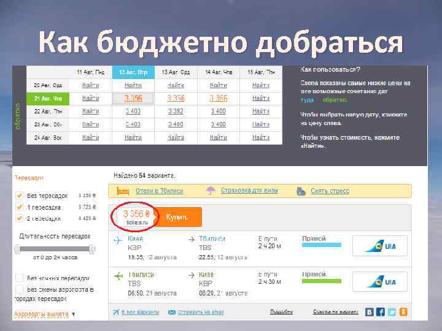Image resolution: width=442 pixels, height=331 pixels.
Task: Open the Подробнее details link
Action: (x=282, y=311)
